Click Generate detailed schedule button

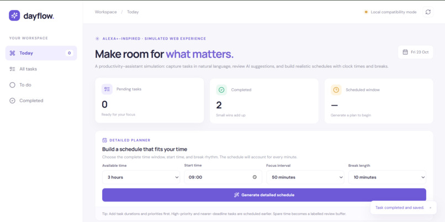point(264,195)
